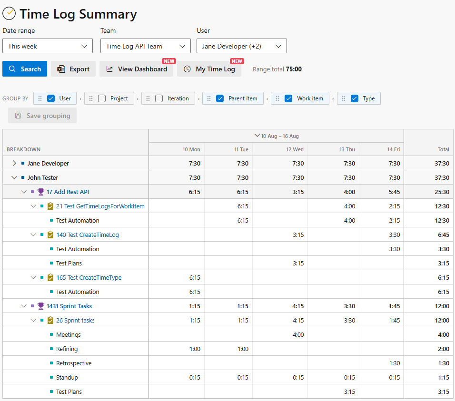This screenshot has height=401, width=455.
Task: Open link 140 Test CreateTimeLog
Action: pyautogui.click(x=88, y=235)
